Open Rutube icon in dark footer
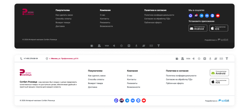Screen dimensions: 249x112 [x=196, y=16]
